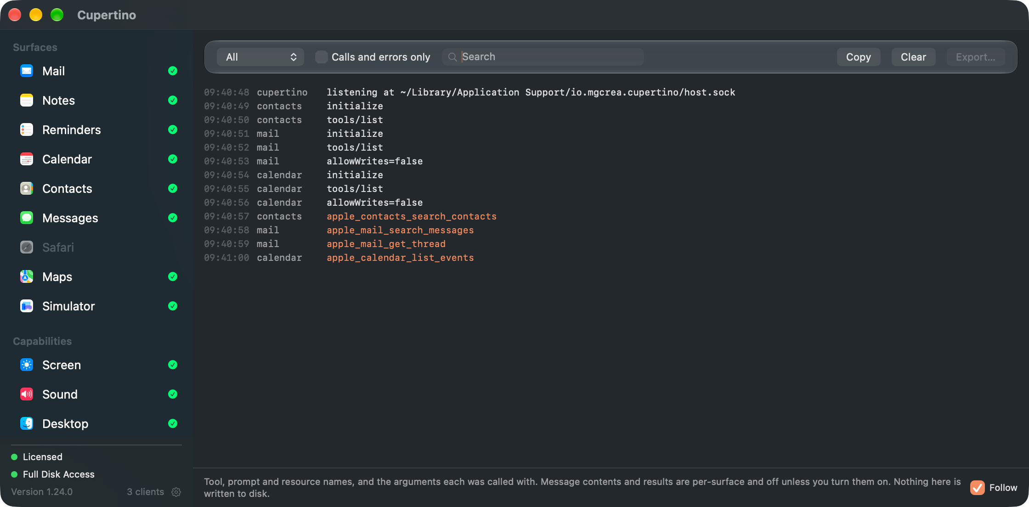Click the magnifier icon in Search field
The height and width of the screenshot is (507, 1029).
pyautogui.click(x=452, y=57)
